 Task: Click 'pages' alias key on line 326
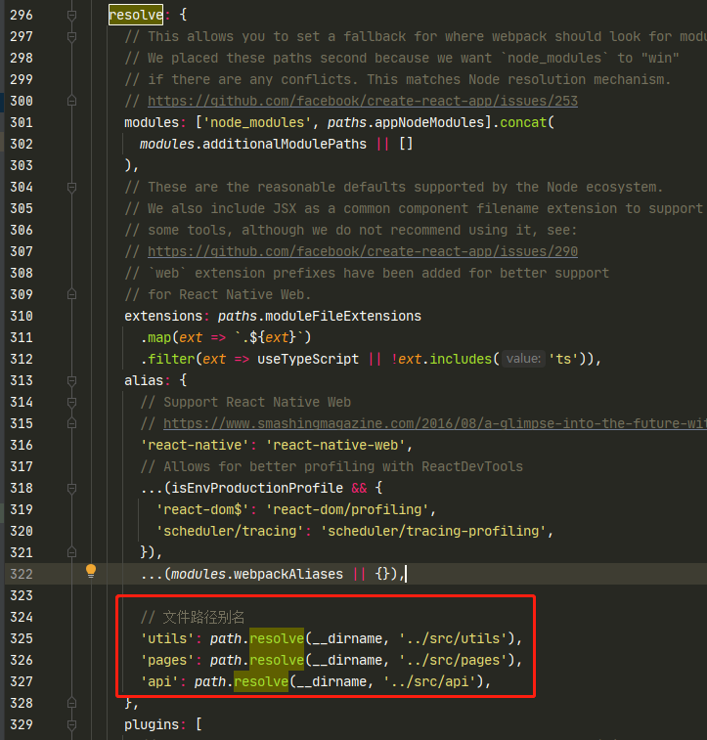pos(167,660)
